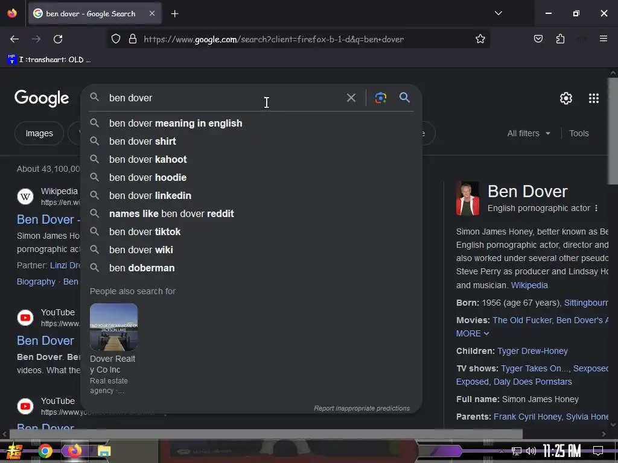Select suggestion ben dover tiktok

tap(252, 232)
